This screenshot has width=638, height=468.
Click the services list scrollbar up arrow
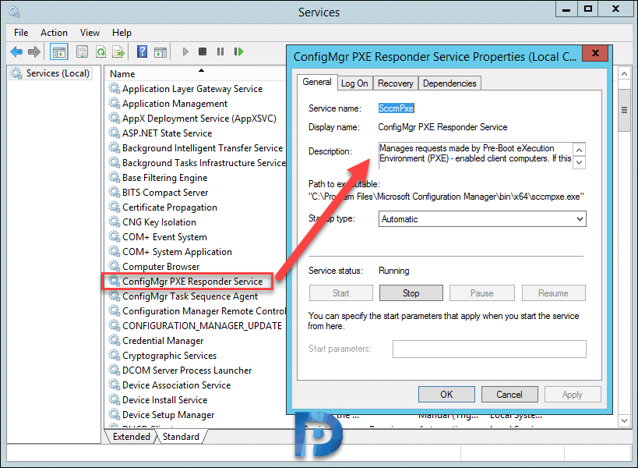coord(624,74)
